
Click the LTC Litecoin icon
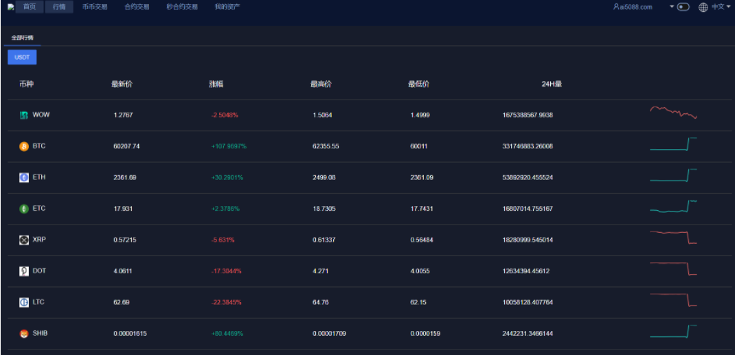coord(24,302)
